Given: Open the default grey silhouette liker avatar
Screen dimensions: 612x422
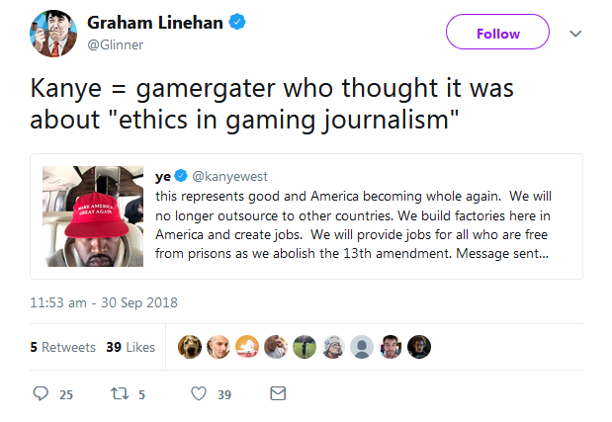Looking at the screenshot, I should click(362, 347).
